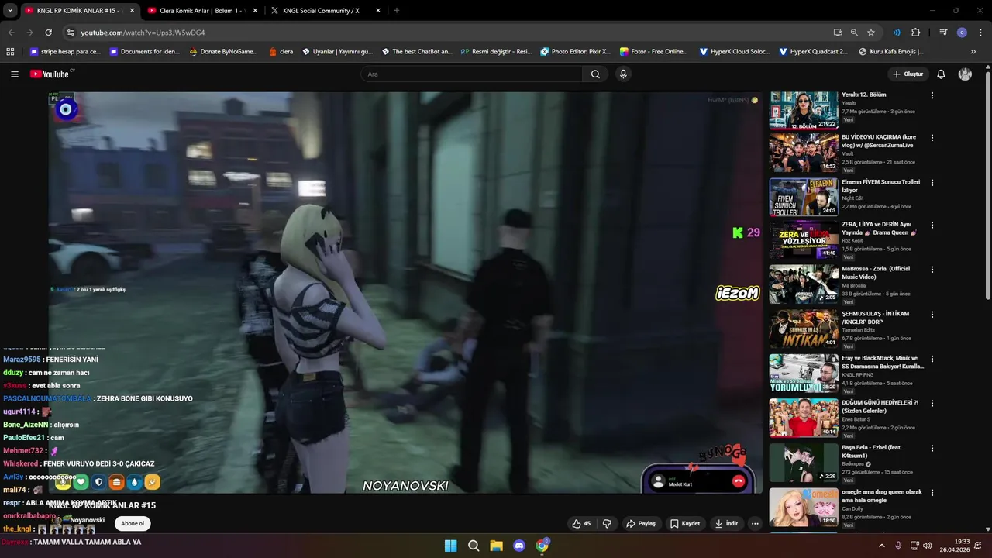Go to the YouTube home logo
The image size is (992, 558).
51,74
